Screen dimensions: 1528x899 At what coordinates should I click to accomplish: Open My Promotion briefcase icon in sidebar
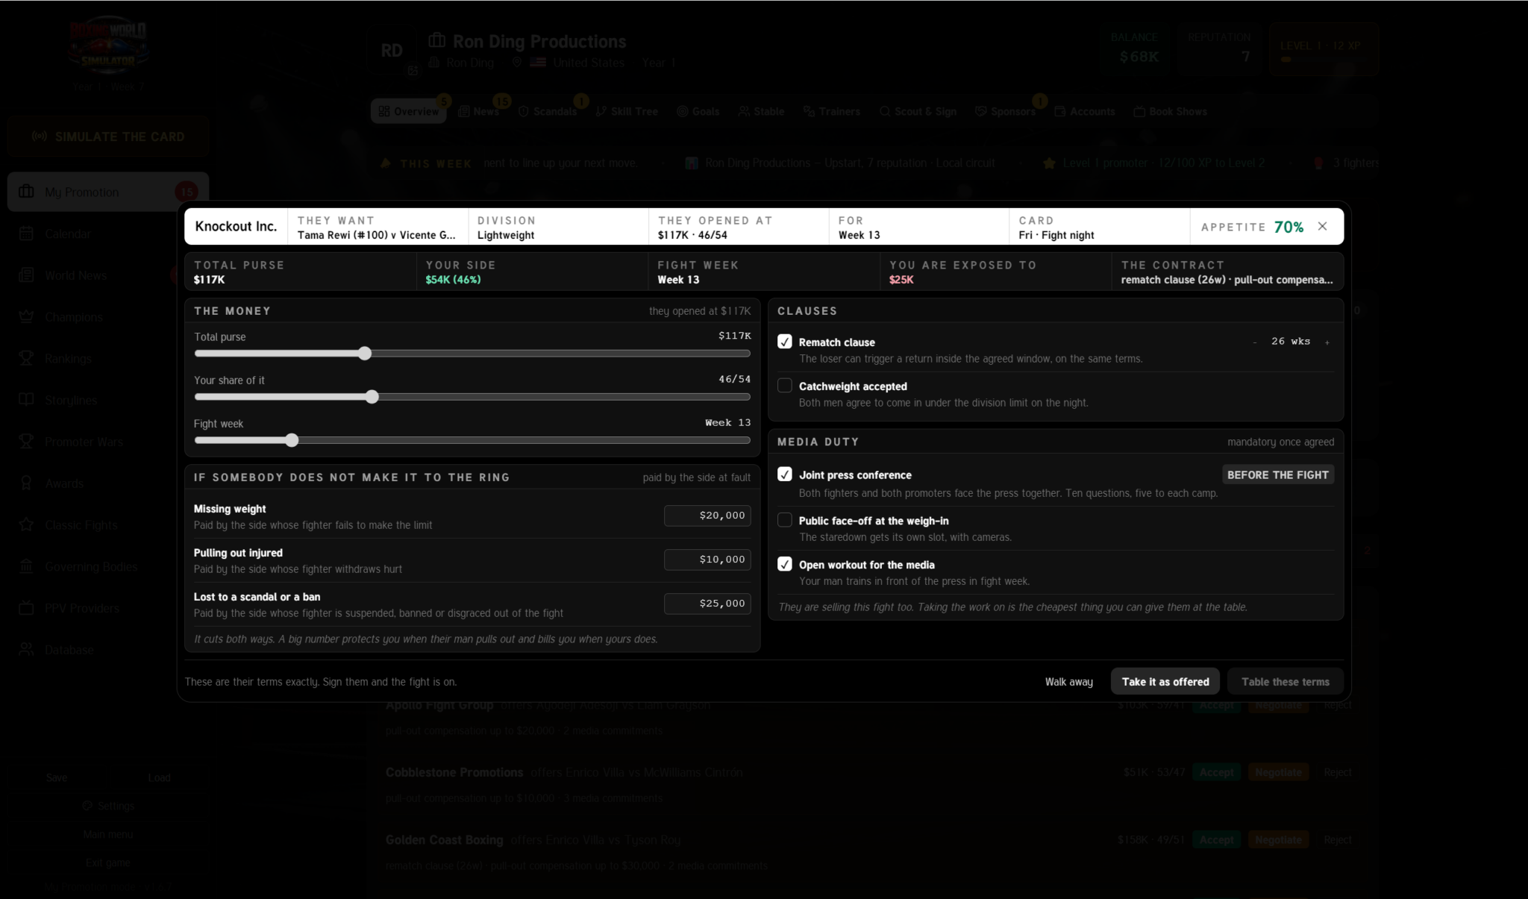pyautogui.click(x=26, y=192)
